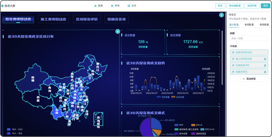Viewport: 272px width, 137px height.
Task: Select 投融资资讯 sub-tab row in panel
Action: [x=249, y=72]
